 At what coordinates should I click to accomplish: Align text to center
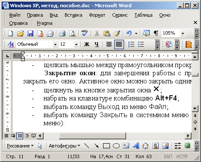[109, 44]
